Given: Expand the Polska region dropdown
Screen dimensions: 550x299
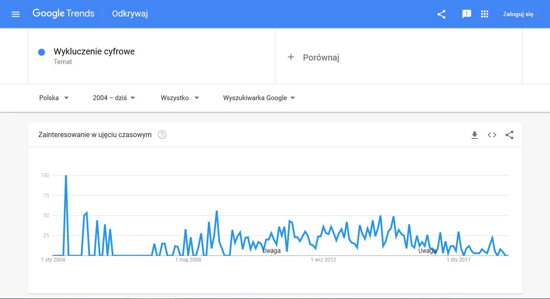Looking at the screenshot, I should [54, 98].
